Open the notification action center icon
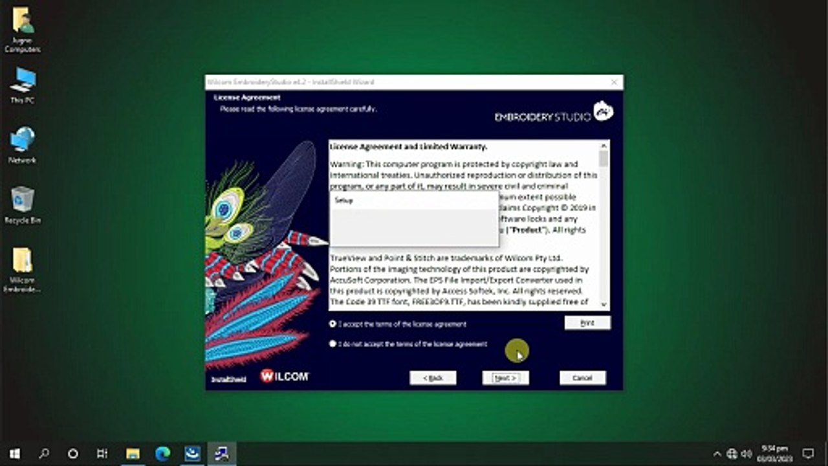 click(x=808, y=454)
